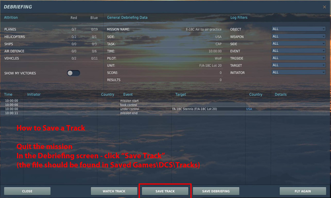
Task: Click the SHIPS attrition row label
Action: tap(9, 44)
